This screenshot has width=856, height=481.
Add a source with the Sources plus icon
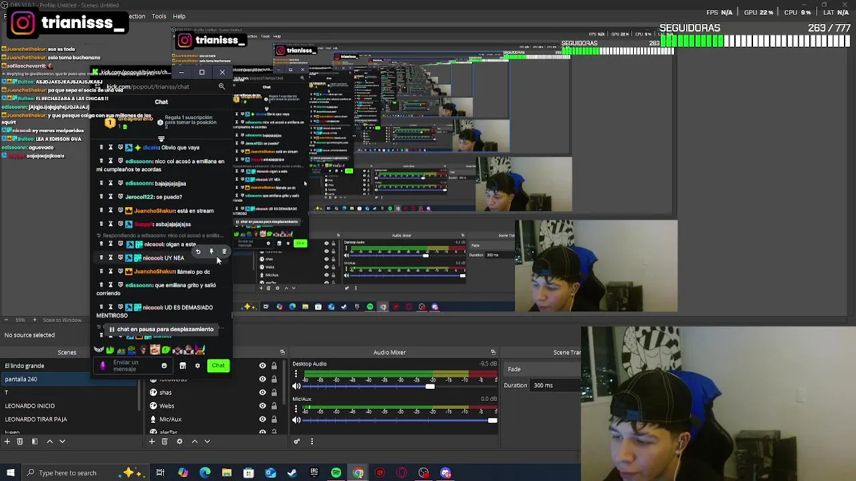coord(152,442)
